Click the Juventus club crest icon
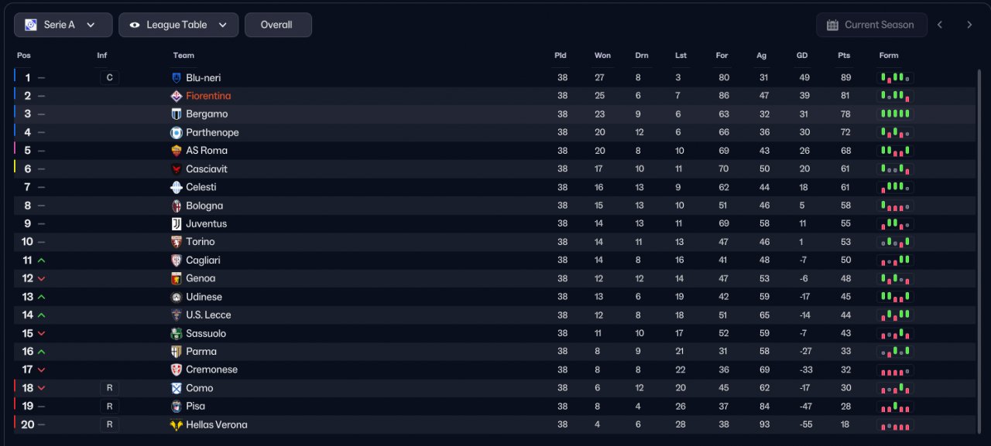This screenshot has height=446, width=991. 177,223
